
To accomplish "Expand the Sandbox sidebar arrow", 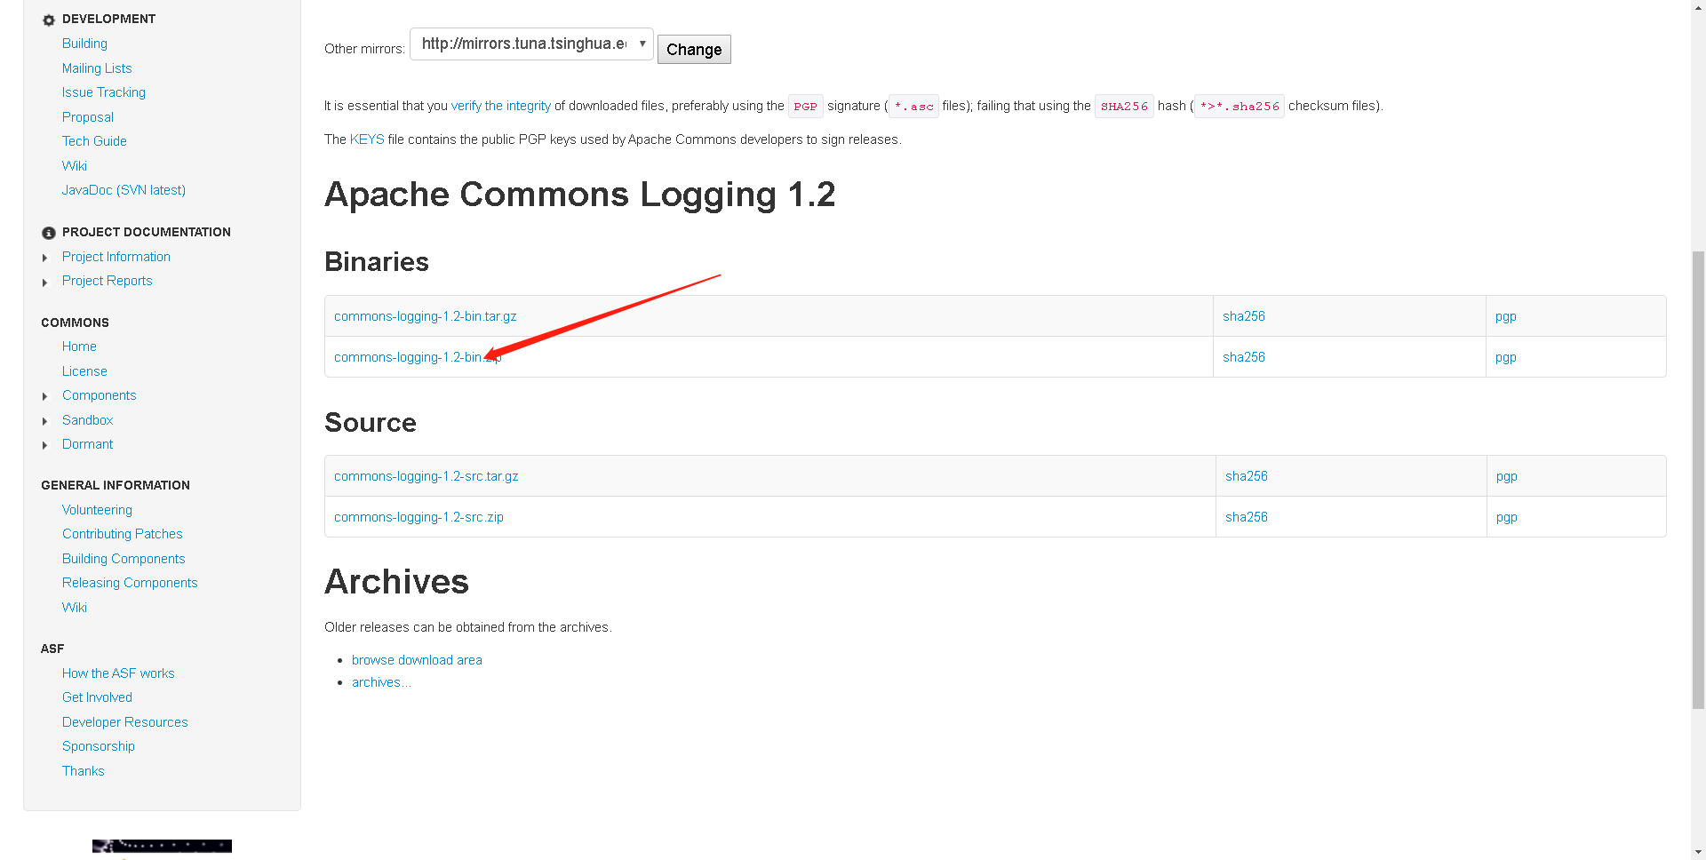I will [x=45, y=421].
